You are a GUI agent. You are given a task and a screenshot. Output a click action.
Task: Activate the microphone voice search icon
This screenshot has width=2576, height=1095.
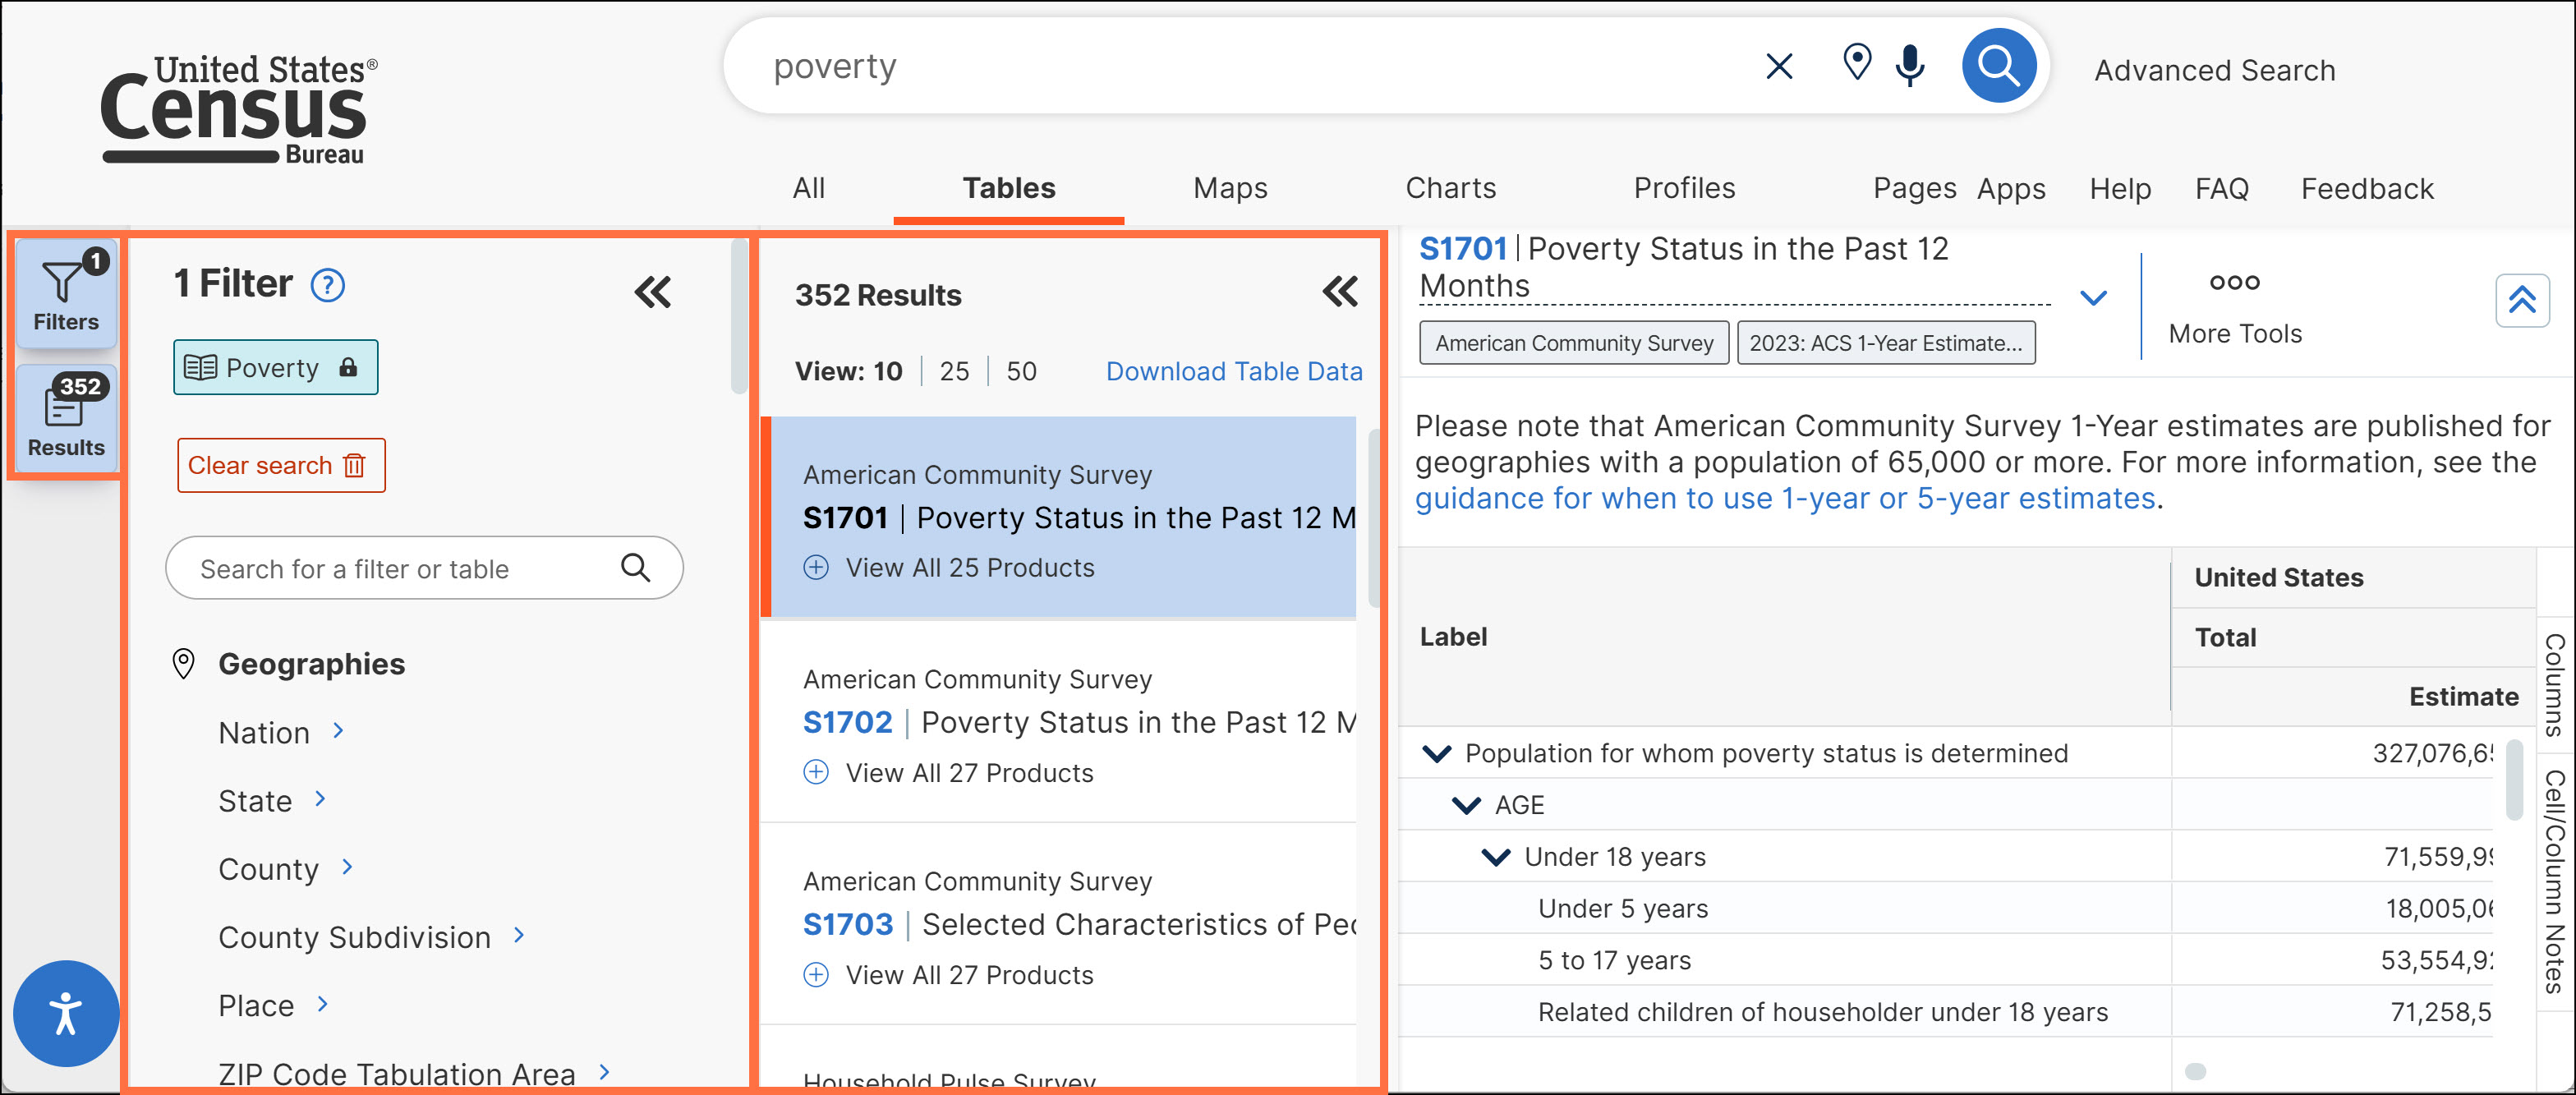point(1909,66)
